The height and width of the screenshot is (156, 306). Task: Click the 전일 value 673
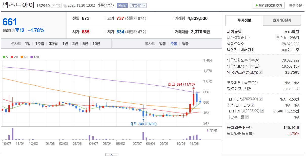click(x=86, y=18)
